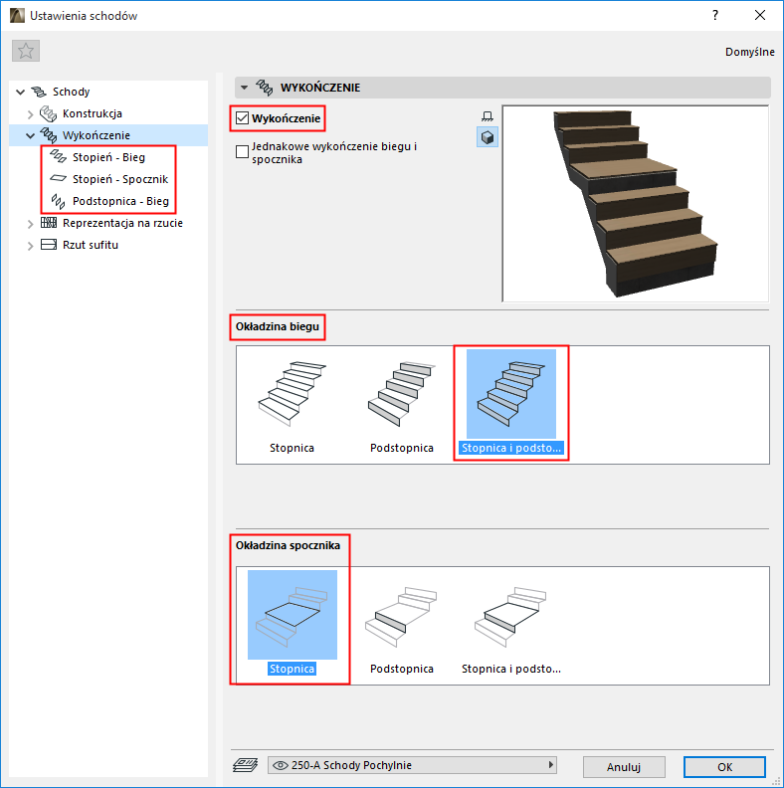Click the Okładzina spocznika heading
Viewport: 784px width, 788px height.
tap(288, 546)
